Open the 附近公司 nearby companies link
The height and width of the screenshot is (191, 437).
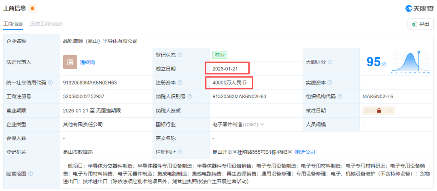point(305,152)
